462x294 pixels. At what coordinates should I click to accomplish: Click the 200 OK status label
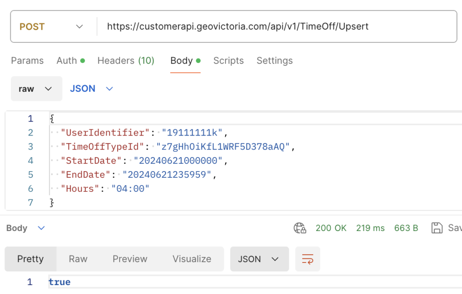[331, 228]
